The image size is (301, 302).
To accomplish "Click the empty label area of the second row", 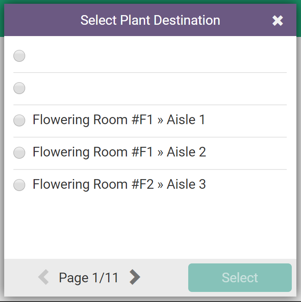I will pyautogui.click(x=147, y=88).
